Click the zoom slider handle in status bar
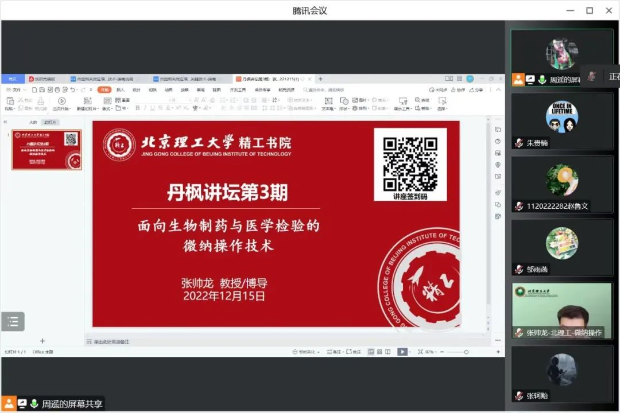Viewport: 620px width, 413px height. [466, 352]
